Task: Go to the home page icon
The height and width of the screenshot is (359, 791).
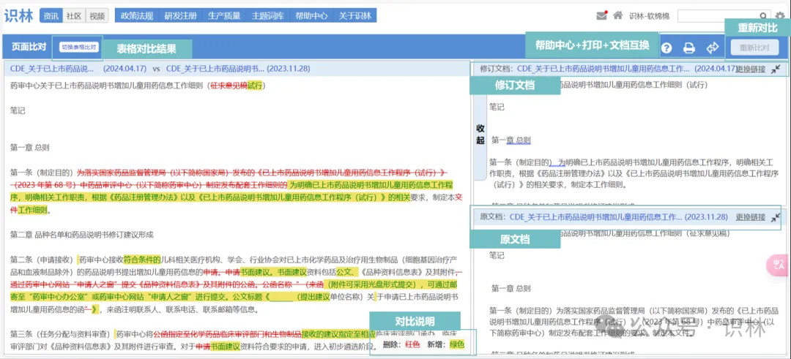Action: (x=617, y=15)
